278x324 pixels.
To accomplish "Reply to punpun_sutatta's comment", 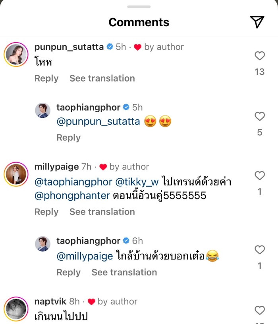I will (46, 78).
